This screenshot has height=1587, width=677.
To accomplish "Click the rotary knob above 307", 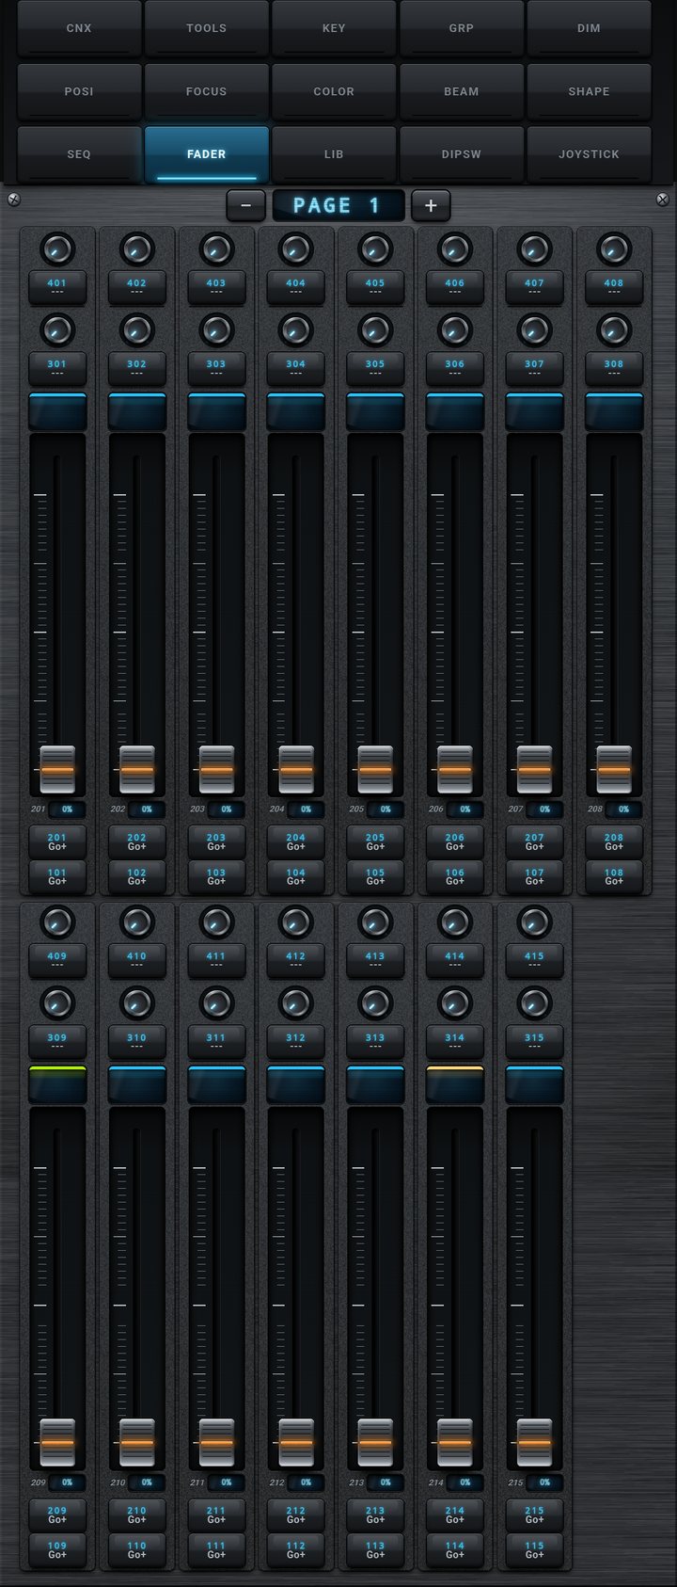I will pos(534,330).
